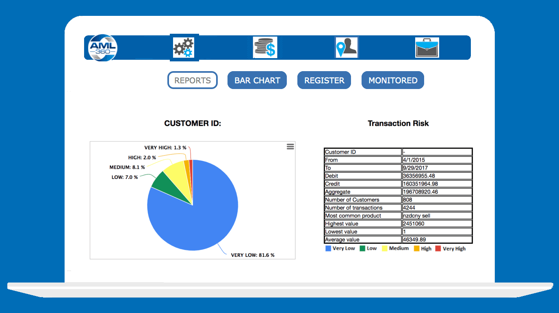Click the 'VERY LOW: 81.6 %' chart label
This screenshot has height=313, width=559.
click(x=253, y=255)
